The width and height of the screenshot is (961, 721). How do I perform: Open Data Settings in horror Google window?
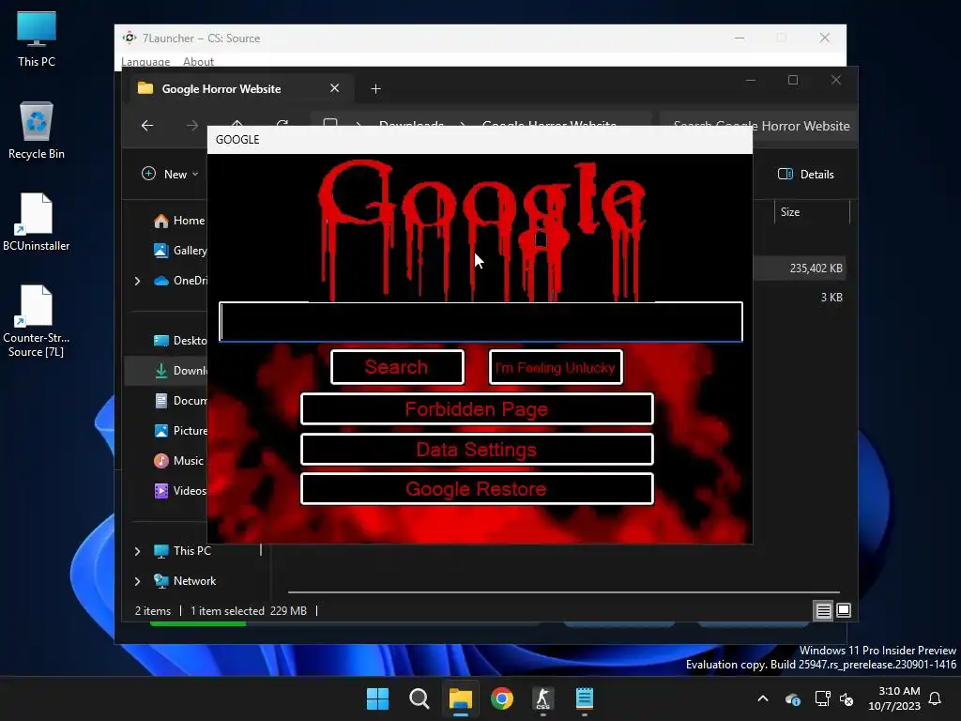[x=477, y=450]
